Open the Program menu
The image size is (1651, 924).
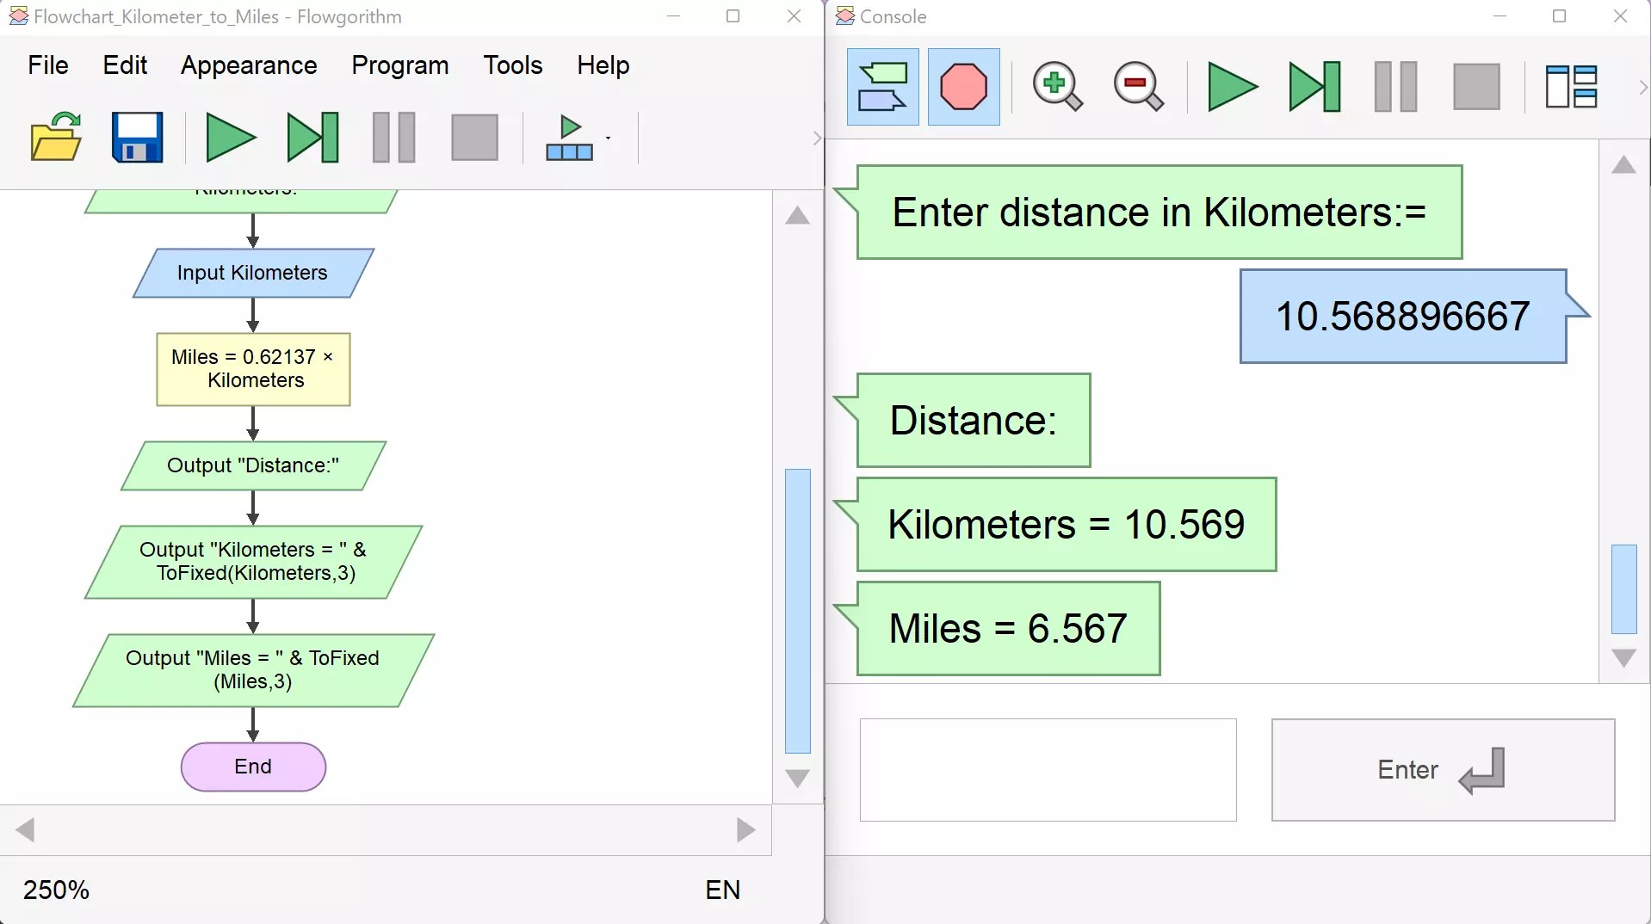click(x=399, y=65)
